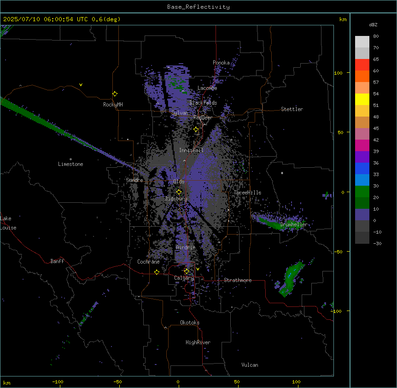Image resolution: width=397 pixels, height=388 pixels.
Task: Click the ThreeHills label
Action: click(247, 193)
